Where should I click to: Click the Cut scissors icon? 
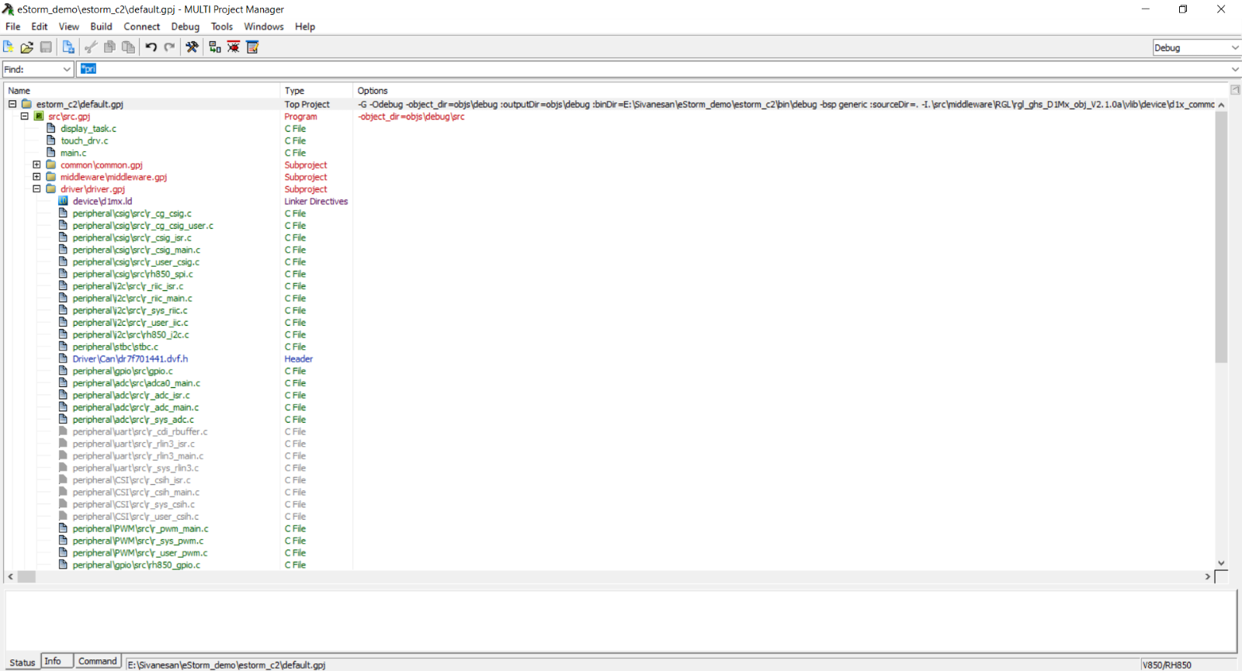click(x=91, y=47)
